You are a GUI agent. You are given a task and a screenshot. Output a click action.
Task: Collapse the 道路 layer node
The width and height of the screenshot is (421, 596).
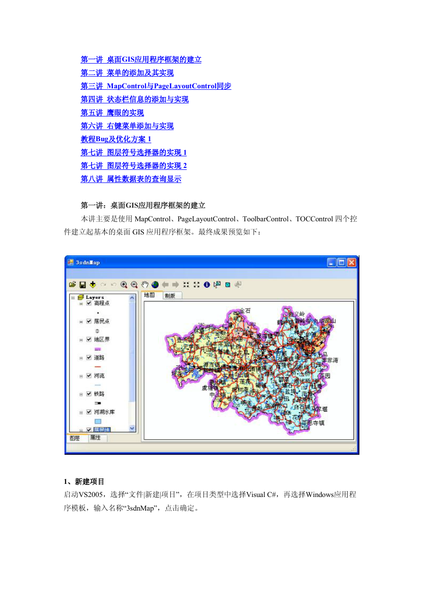click(81, 358)
